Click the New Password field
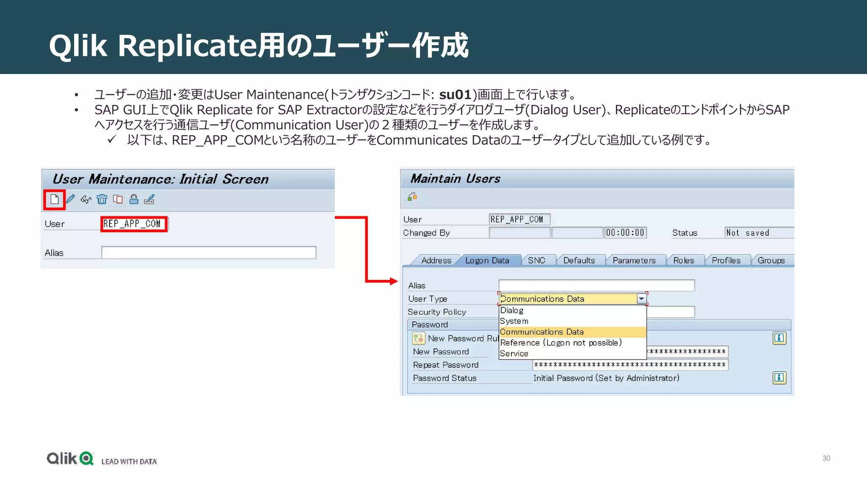Screen dimensions: 867x487 click(x=688, y=352)
